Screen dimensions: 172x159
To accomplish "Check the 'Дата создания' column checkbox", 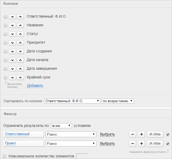I will click(6, 52).
